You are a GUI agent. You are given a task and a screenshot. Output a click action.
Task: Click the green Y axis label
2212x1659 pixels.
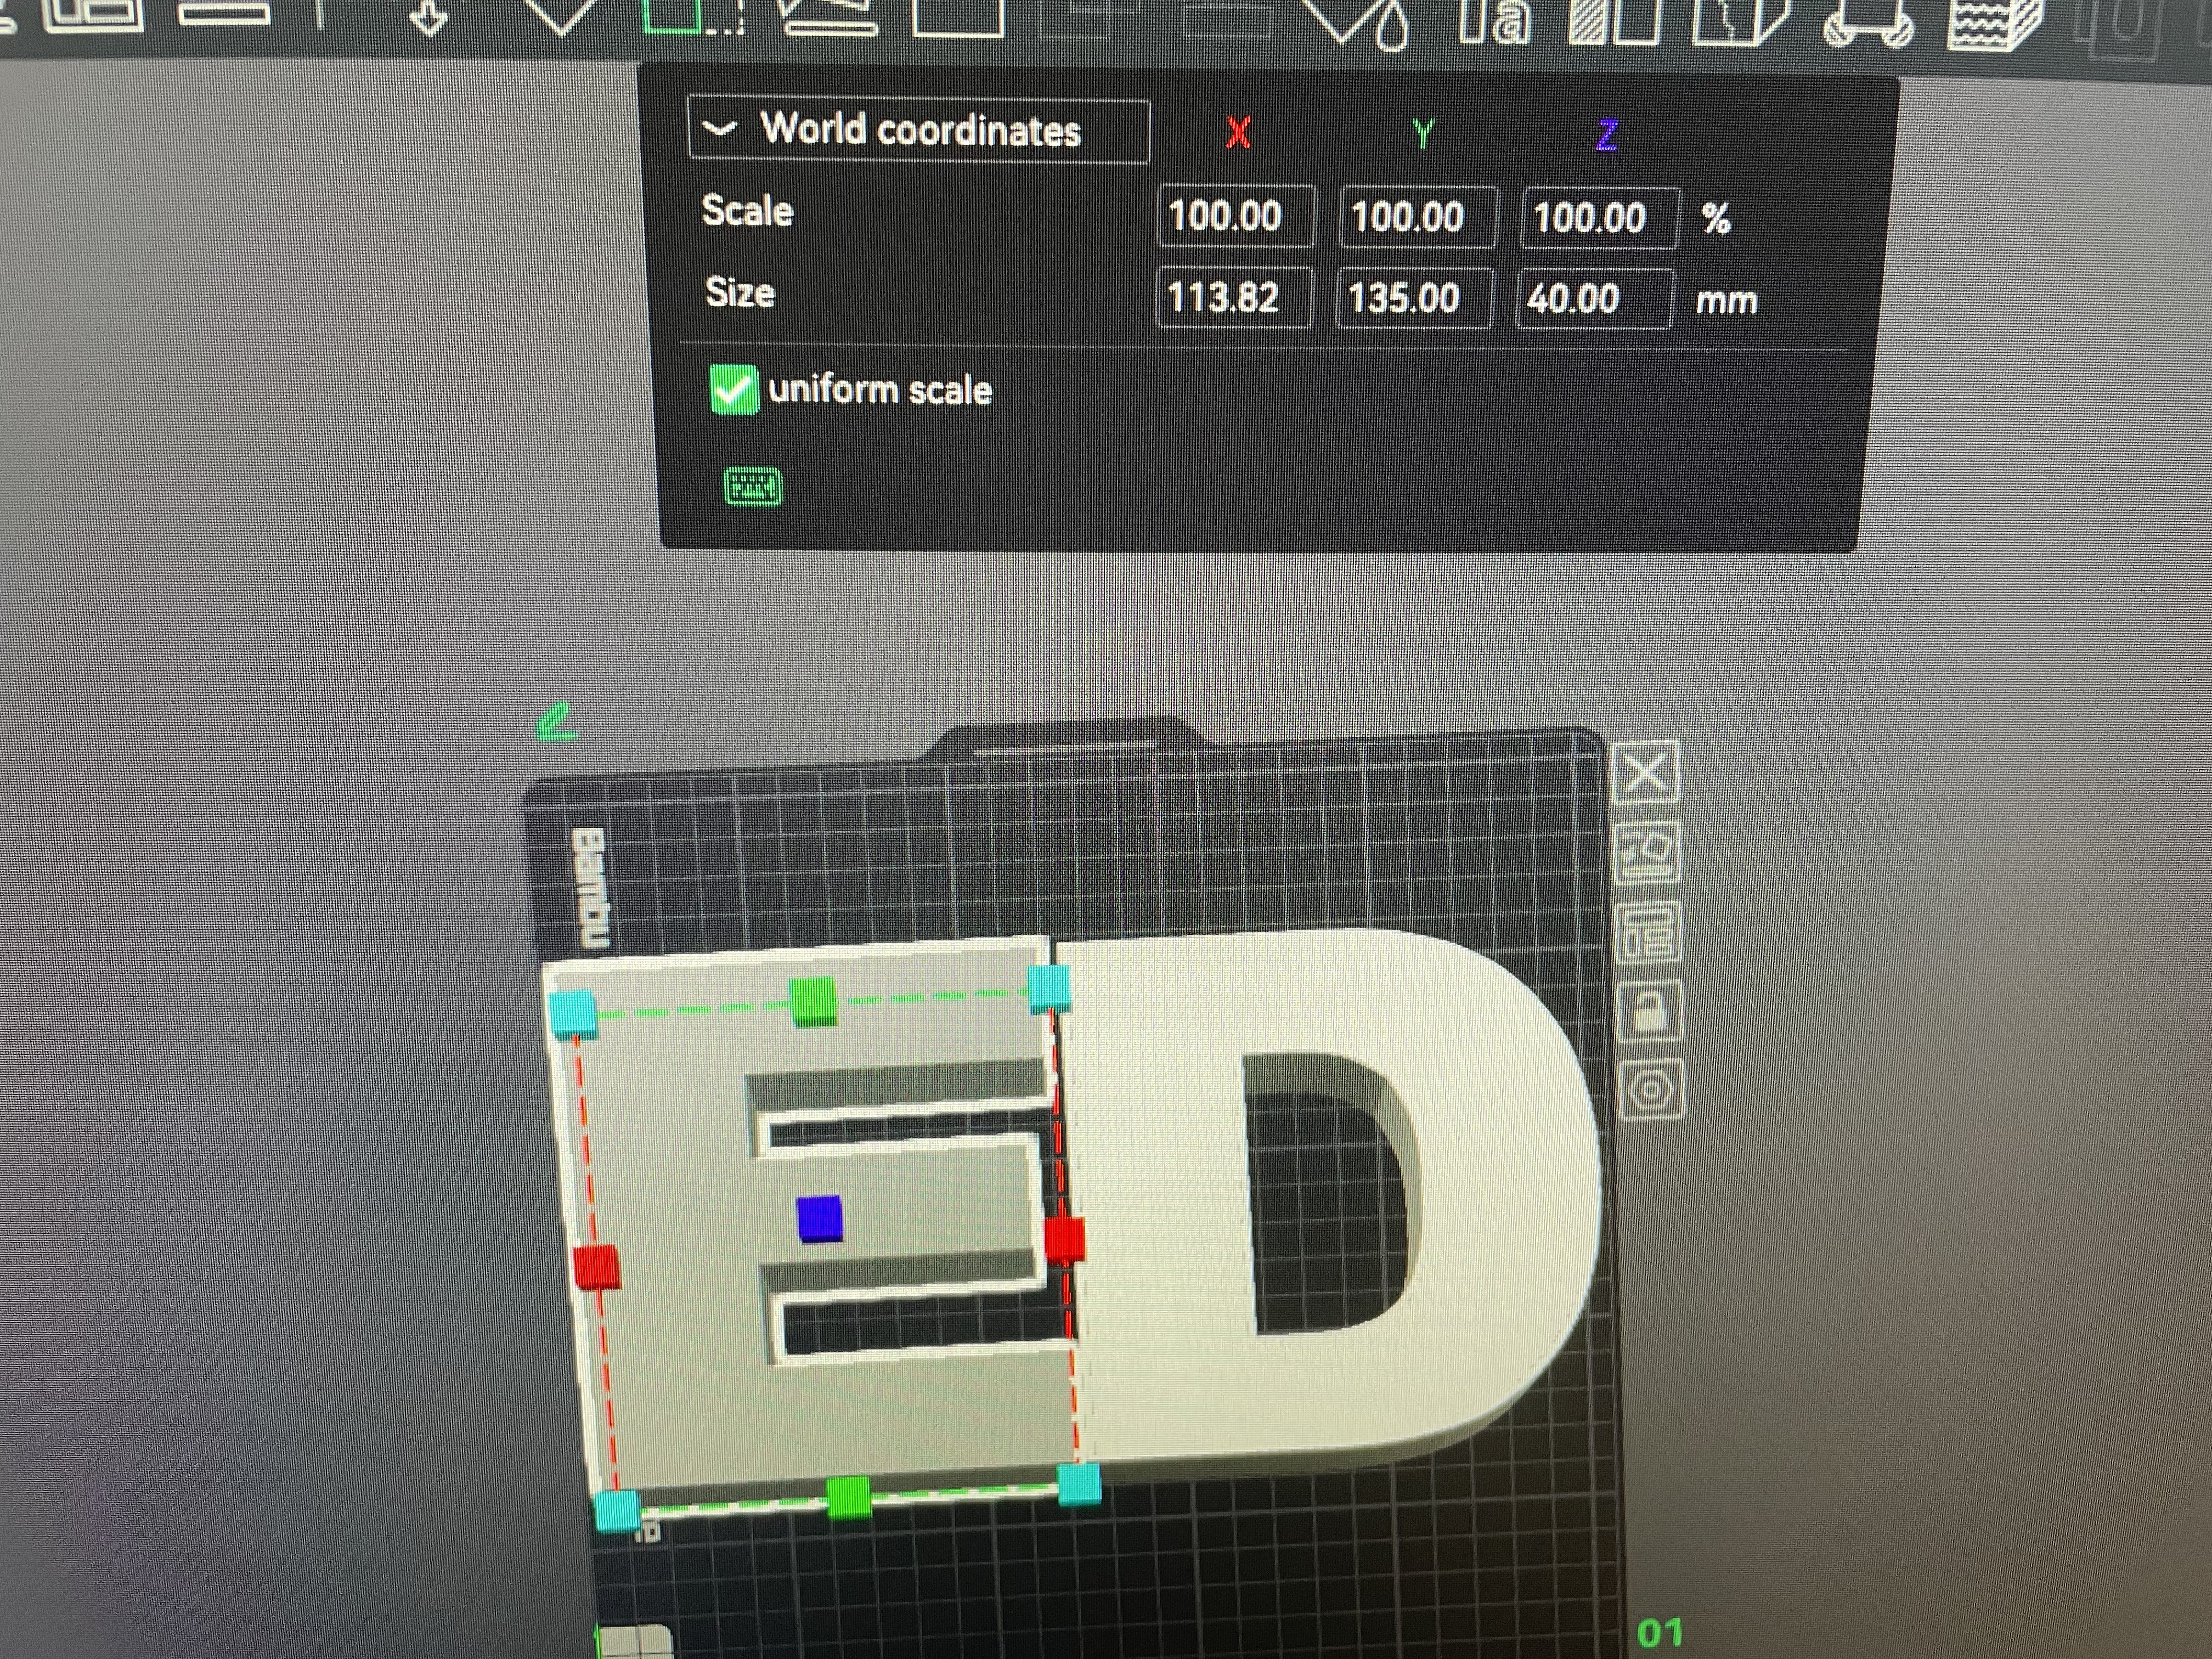(1423, 133)
